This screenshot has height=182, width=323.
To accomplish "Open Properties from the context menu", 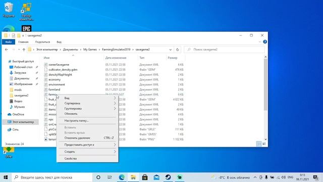I will tap(87, 158).
